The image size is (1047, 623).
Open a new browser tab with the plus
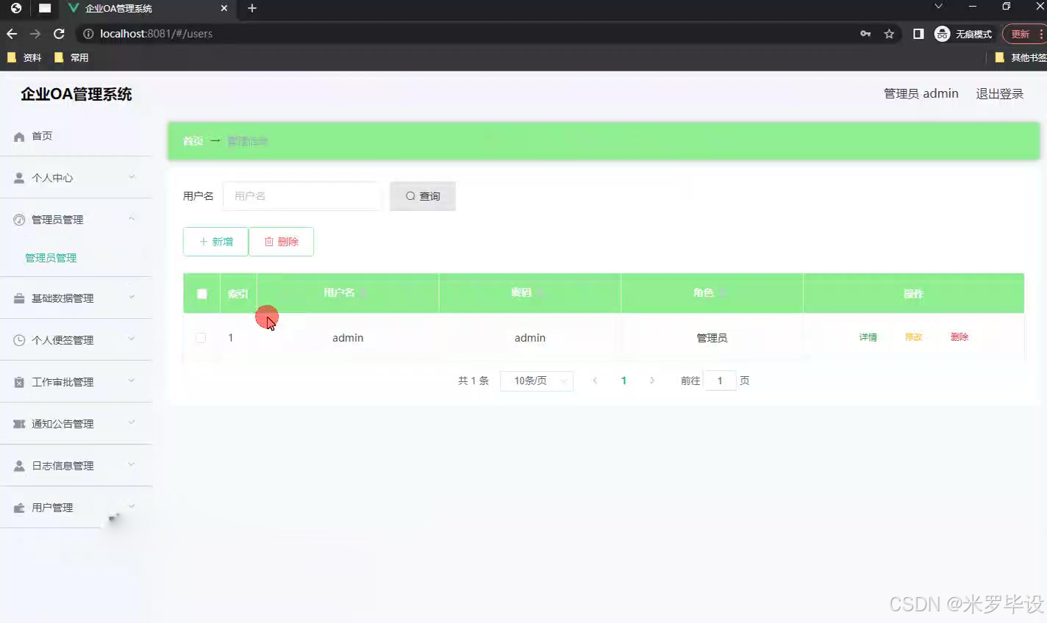point(252,8)
